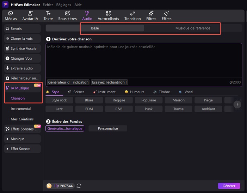Select the Filtres tool icon
The width and height of the screenshot is (247, 193).
pyautogui.click(x=151, y=15)
